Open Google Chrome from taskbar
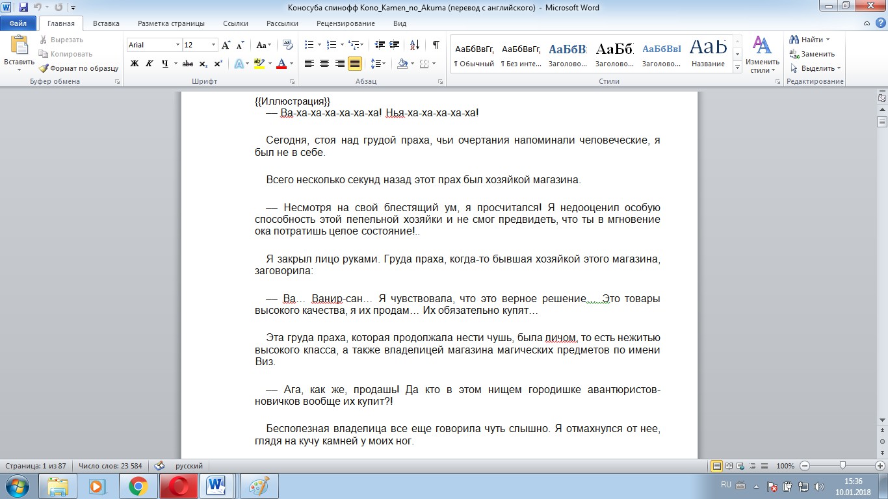The height and width of the screenshot is (499, 888). pyautogui.click(x=138, y=486)
